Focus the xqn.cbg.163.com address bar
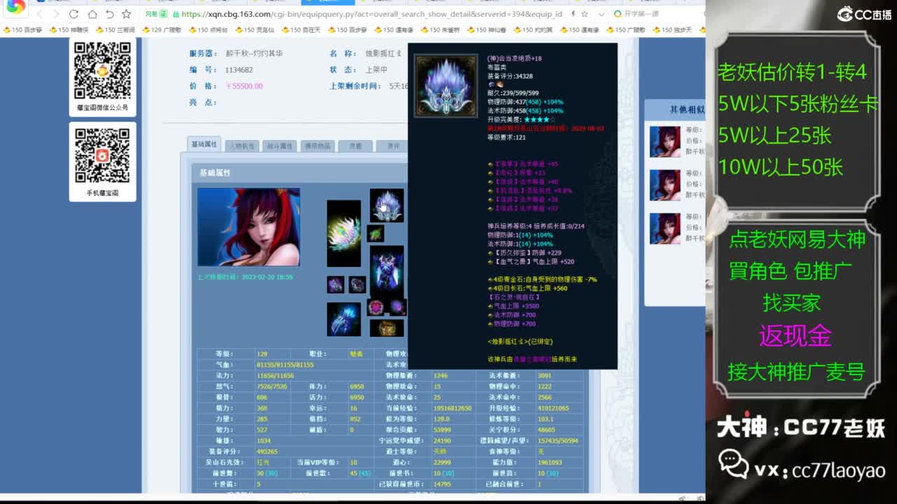Viewport: 897px width, 504px height. [371, 14]
